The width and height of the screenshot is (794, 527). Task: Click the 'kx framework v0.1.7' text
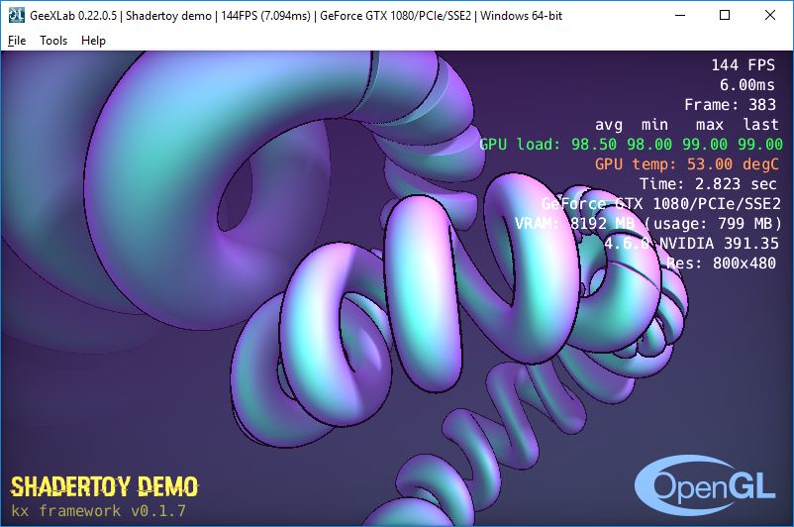click(x=98, y=510)
